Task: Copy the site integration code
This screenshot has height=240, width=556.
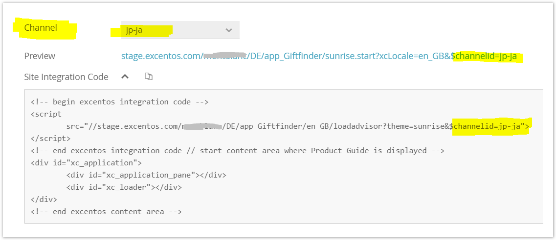Action: (149, 77)
